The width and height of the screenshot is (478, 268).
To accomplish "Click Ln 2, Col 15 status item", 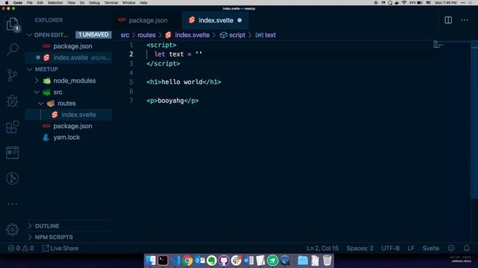I will click(x=323, y=248).
